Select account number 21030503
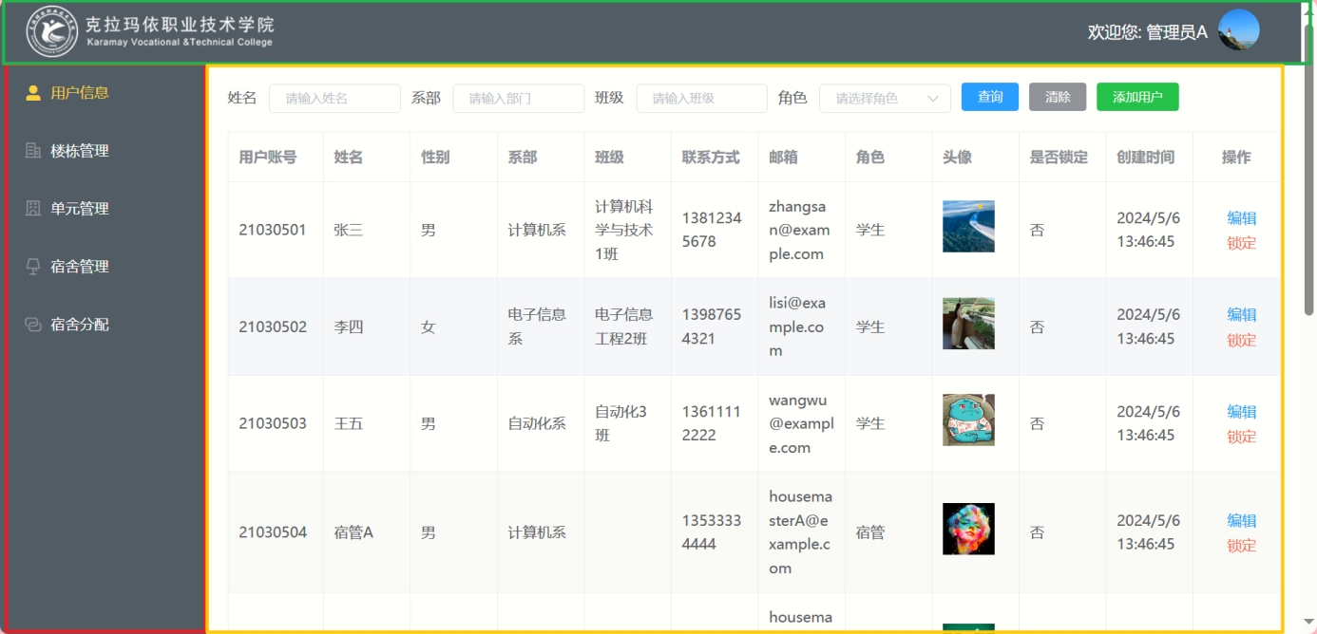The height and width of the screenshot is (634, 1317). click(273, 423)
